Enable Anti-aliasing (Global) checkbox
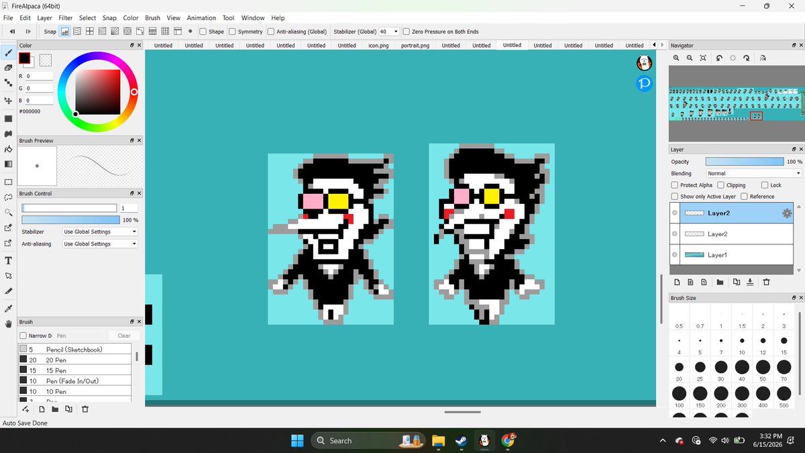 tap(271, 32)
